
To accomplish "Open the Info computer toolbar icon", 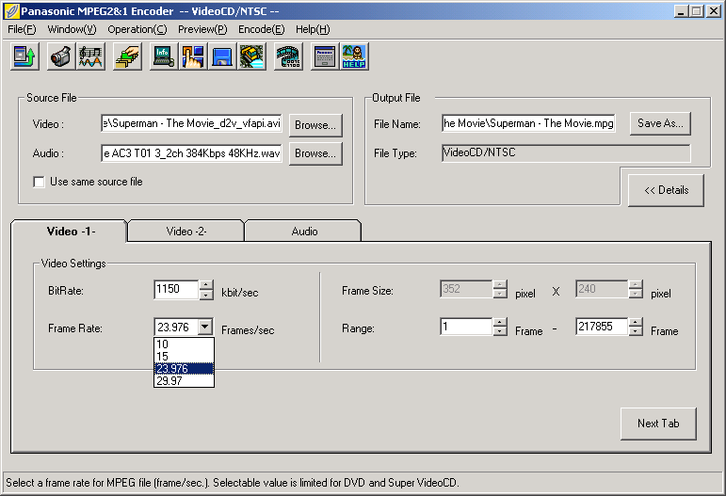I will tap(164, 56).
